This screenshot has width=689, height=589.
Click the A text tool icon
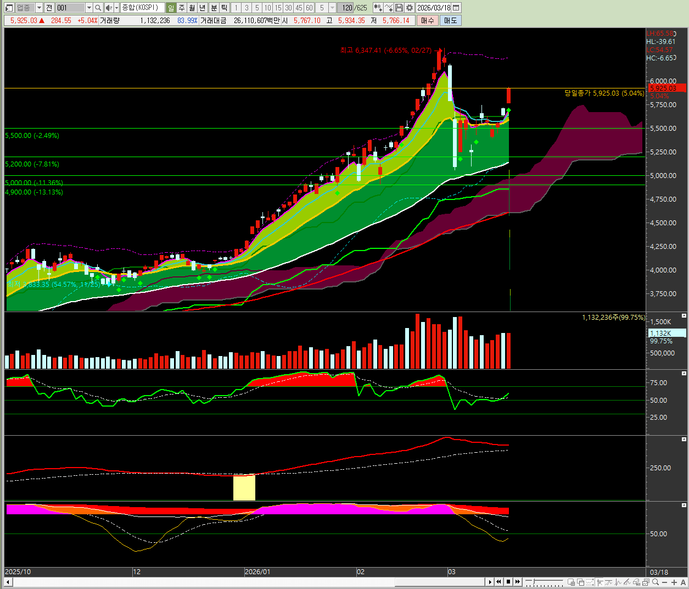683,582
